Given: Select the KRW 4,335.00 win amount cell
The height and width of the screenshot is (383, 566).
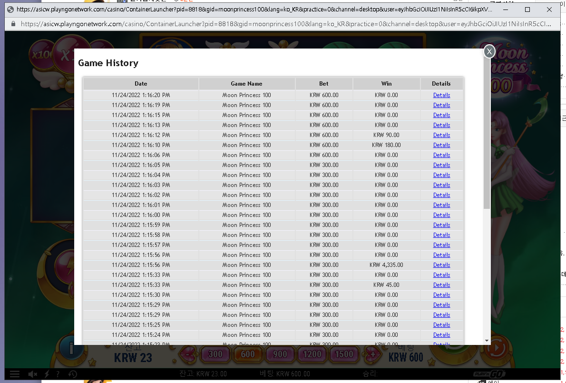Looking at the screenshot, I should (386, 265).
